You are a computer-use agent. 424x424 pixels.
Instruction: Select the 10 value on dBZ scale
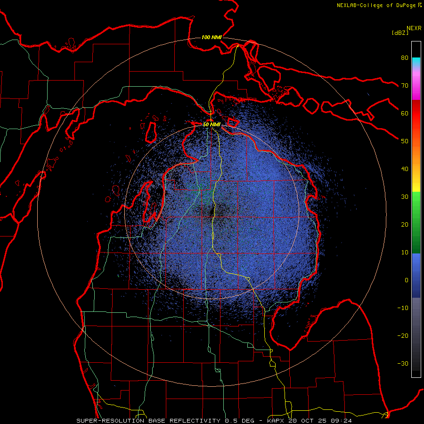click(x=405, y=253)
